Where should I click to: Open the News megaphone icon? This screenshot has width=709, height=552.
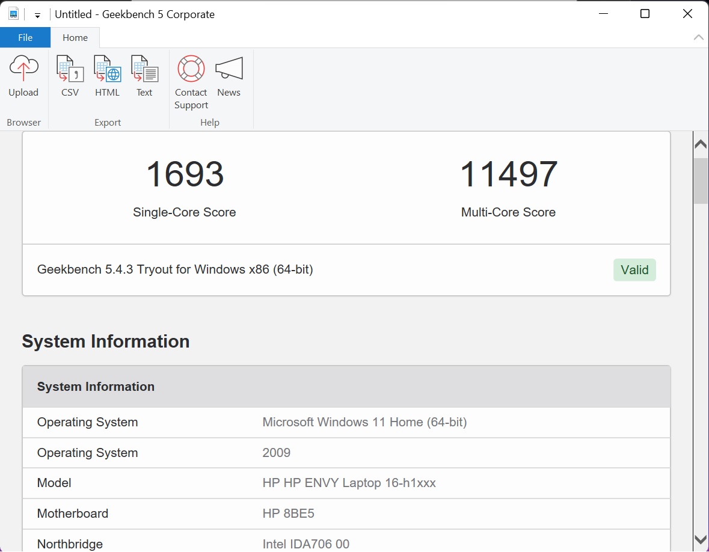[x=229, y=69]
